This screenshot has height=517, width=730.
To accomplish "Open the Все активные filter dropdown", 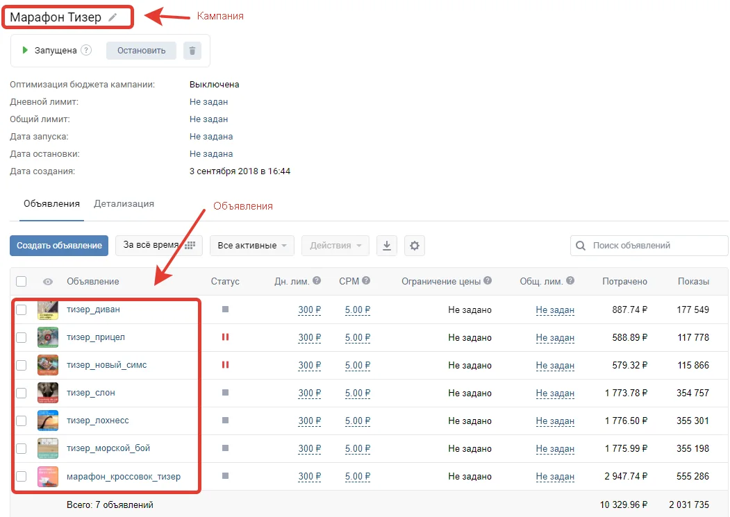I will pyautogui.click(x=252, y=245).
